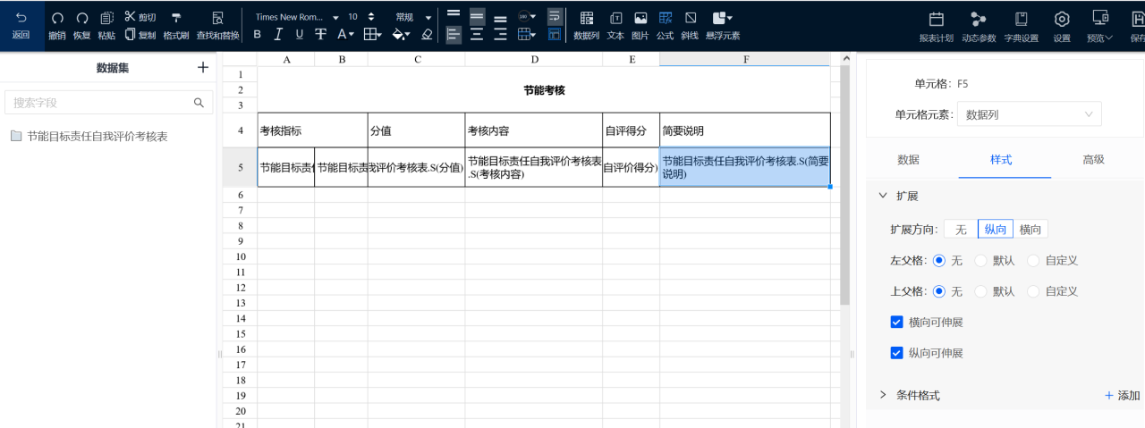The height and width of the screenshot is (428, 1145).
Task: Select 自定义 radio for 上父格
Action: coord(1033,291)
